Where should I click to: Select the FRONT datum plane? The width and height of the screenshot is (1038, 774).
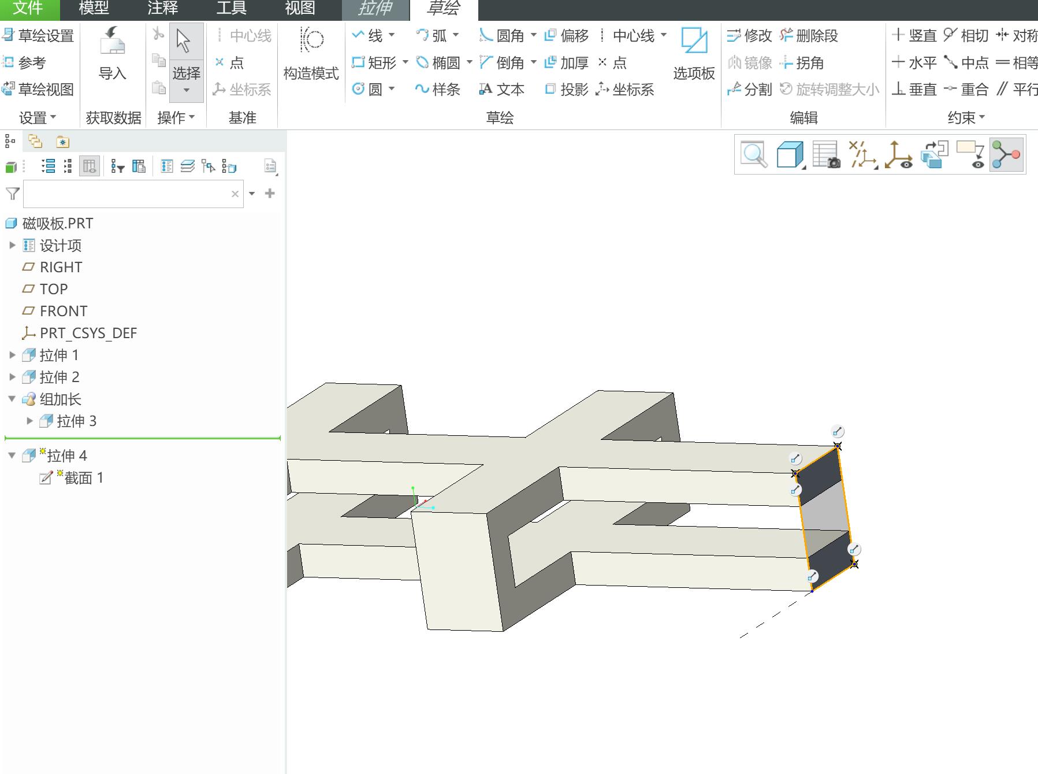click(55, 311)
